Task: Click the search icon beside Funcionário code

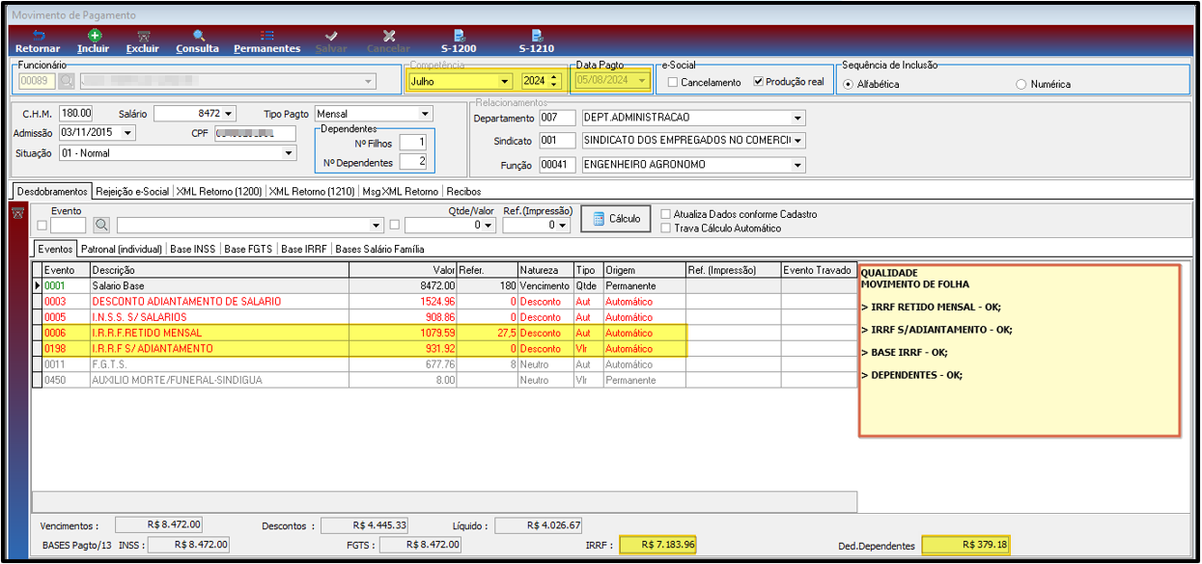Action: point(67,81)
